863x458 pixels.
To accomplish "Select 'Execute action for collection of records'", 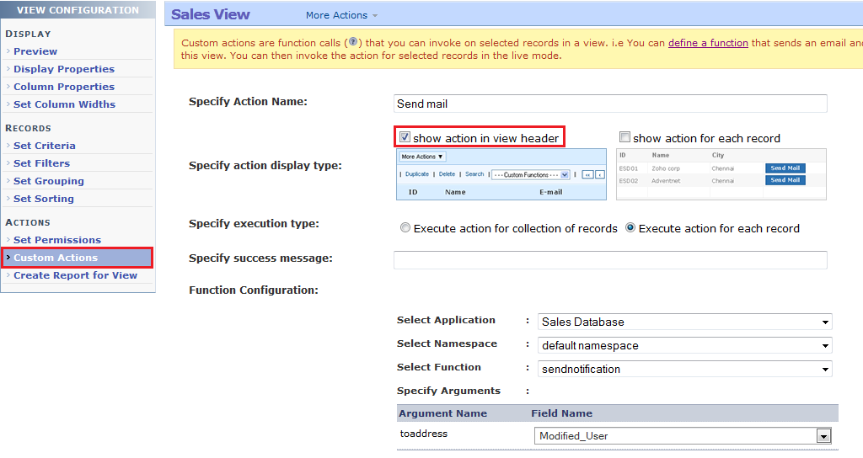I will (405, 228).
